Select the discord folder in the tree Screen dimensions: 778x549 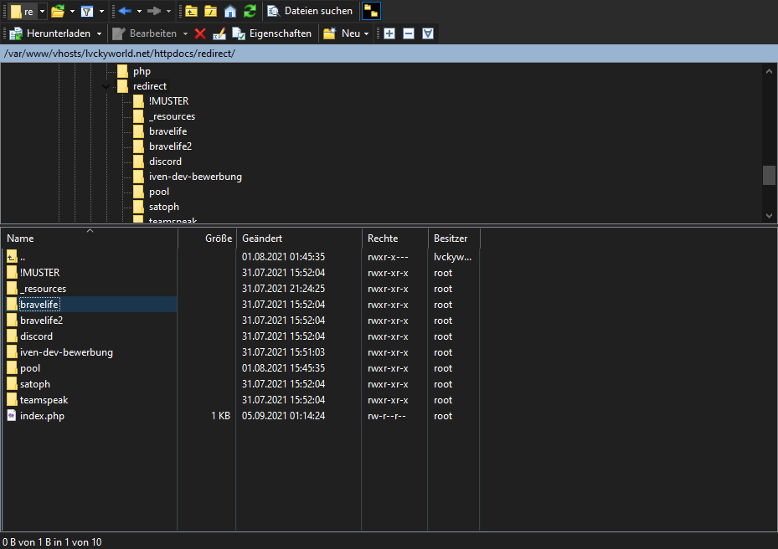pos(165,162)
